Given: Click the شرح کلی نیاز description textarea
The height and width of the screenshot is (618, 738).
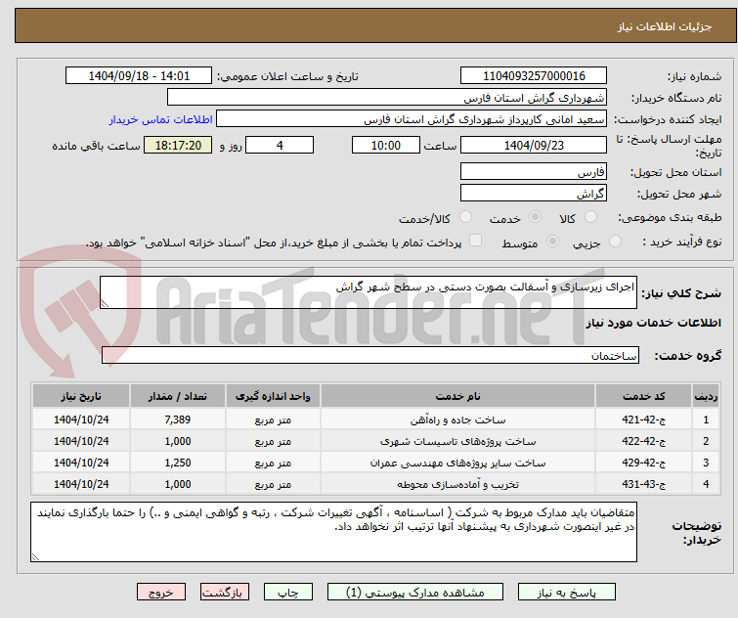Looking at the screenshot, I should (x=369, y=292).
